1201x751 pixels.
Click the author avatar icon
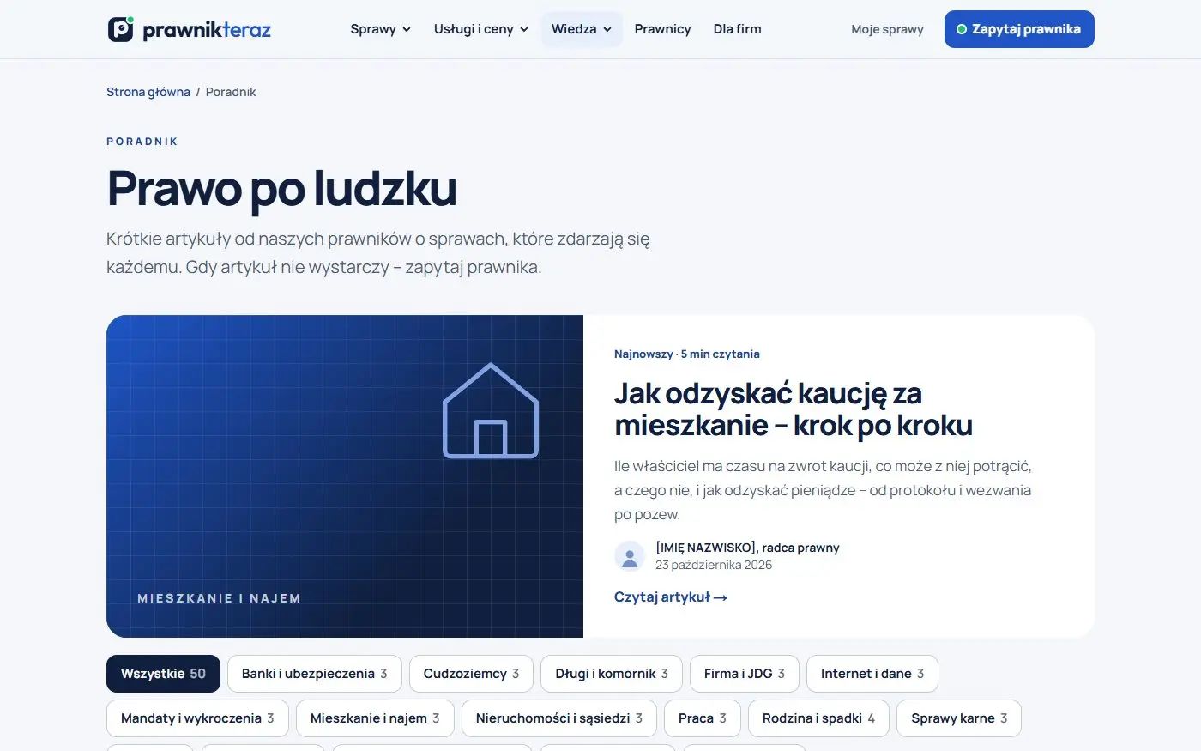click(x=630, y=556)
